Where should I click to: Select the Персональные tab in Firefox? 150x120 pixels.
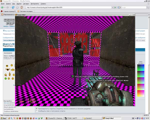[x=8, y=14]
